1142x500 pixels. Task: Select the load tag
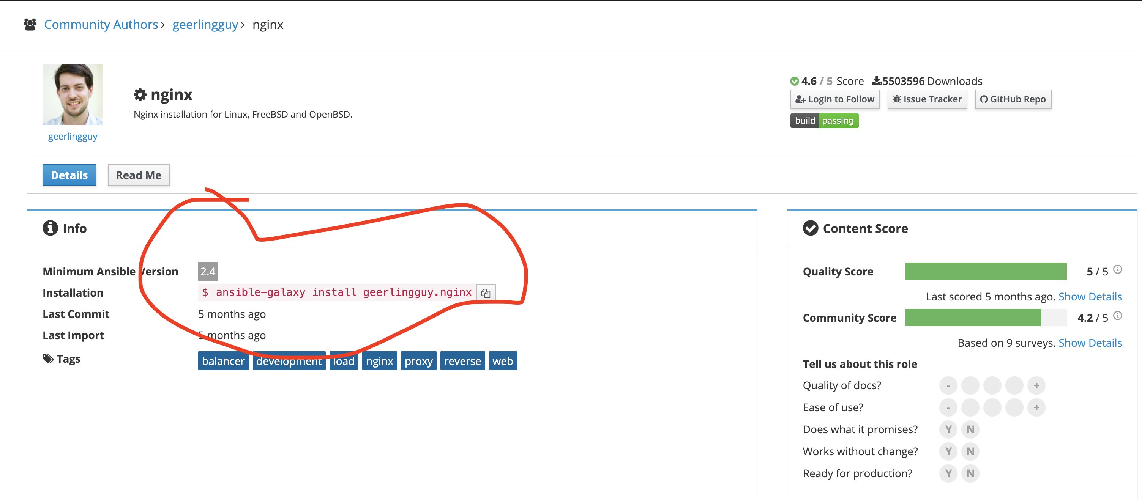click(x=344, y=361)
